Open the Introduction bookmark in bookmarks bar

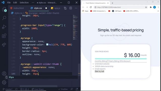click(98, 11)
